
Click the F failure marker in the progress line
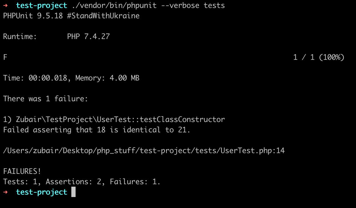[5, 57]
